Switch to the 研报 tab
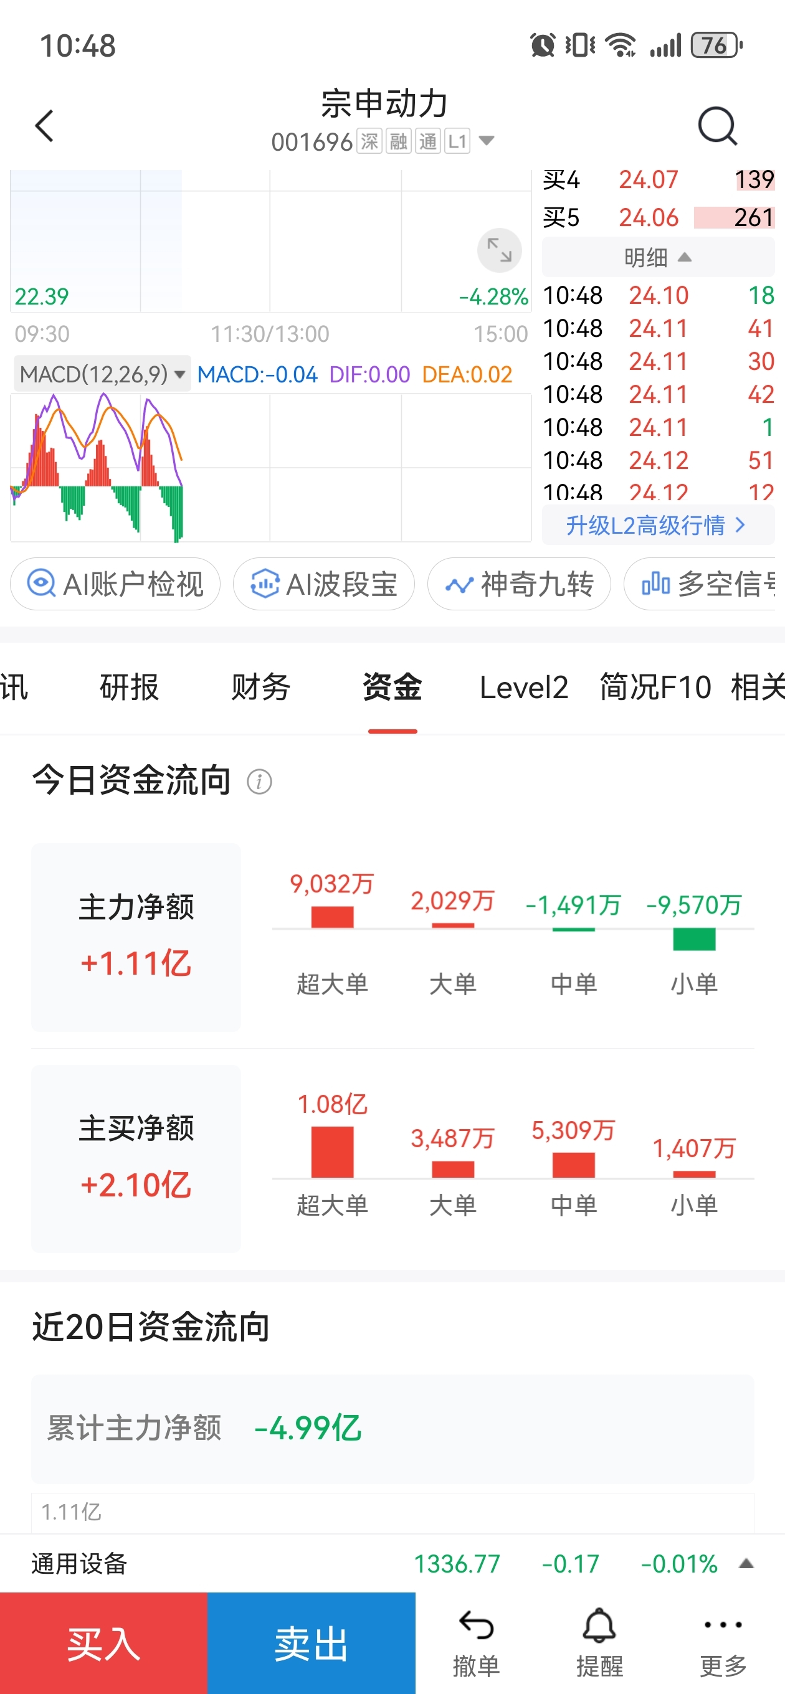785x1694 pixels. [129, 687]
